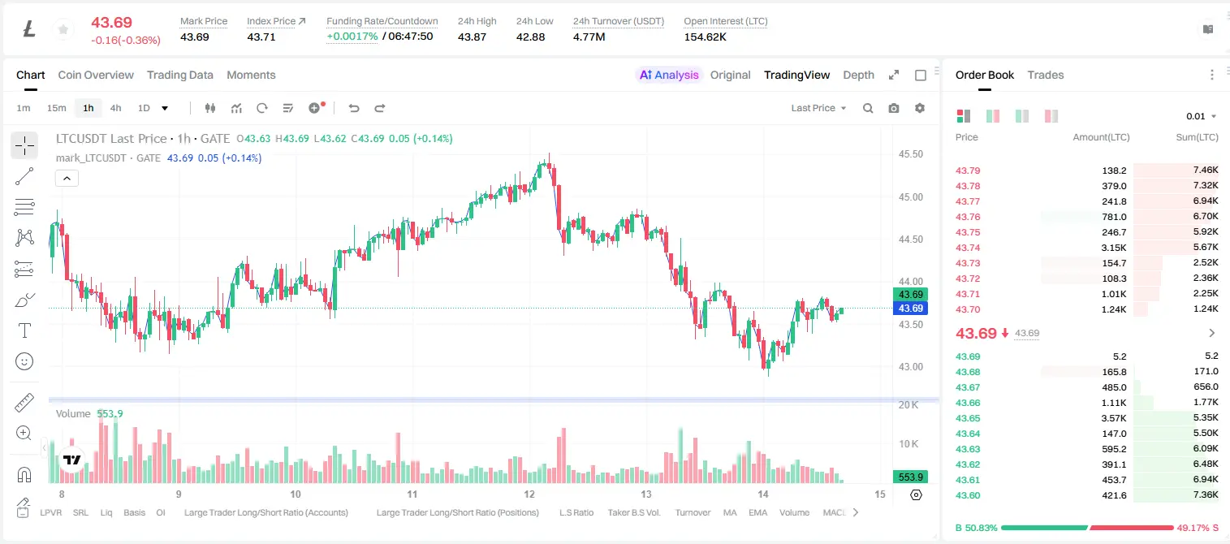Screen dimensions: 1230x544
Task: Show only asks order book view
Action: pos(1051,116)
